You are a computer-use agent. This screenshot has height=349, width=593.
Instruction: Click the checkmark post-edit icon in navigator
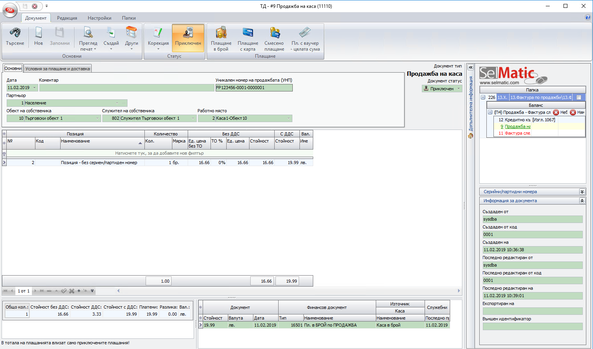pyautogui.click(x=64, y=291)
